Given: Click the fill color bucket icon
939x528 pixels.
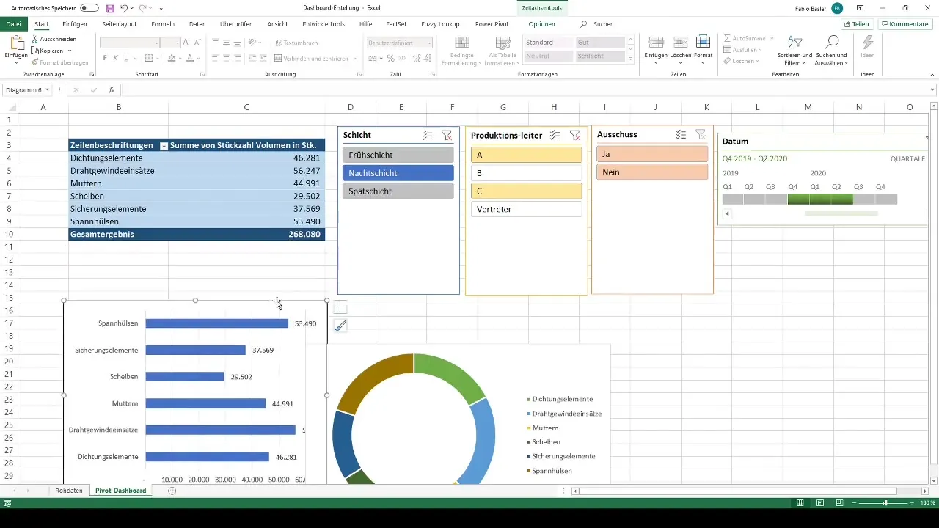Looking at the screenshot, I should tap(170, 58).
